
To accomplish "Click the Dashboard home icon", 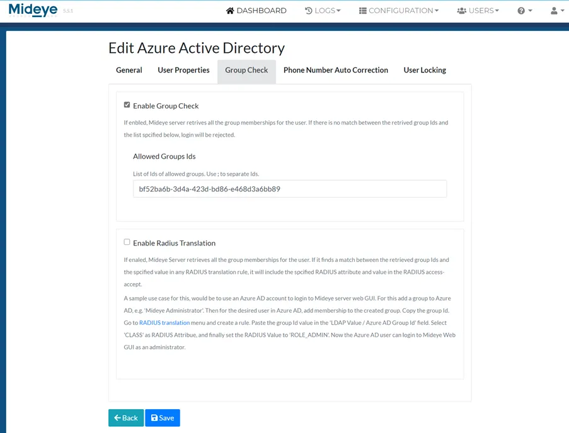I will (229, 10).
